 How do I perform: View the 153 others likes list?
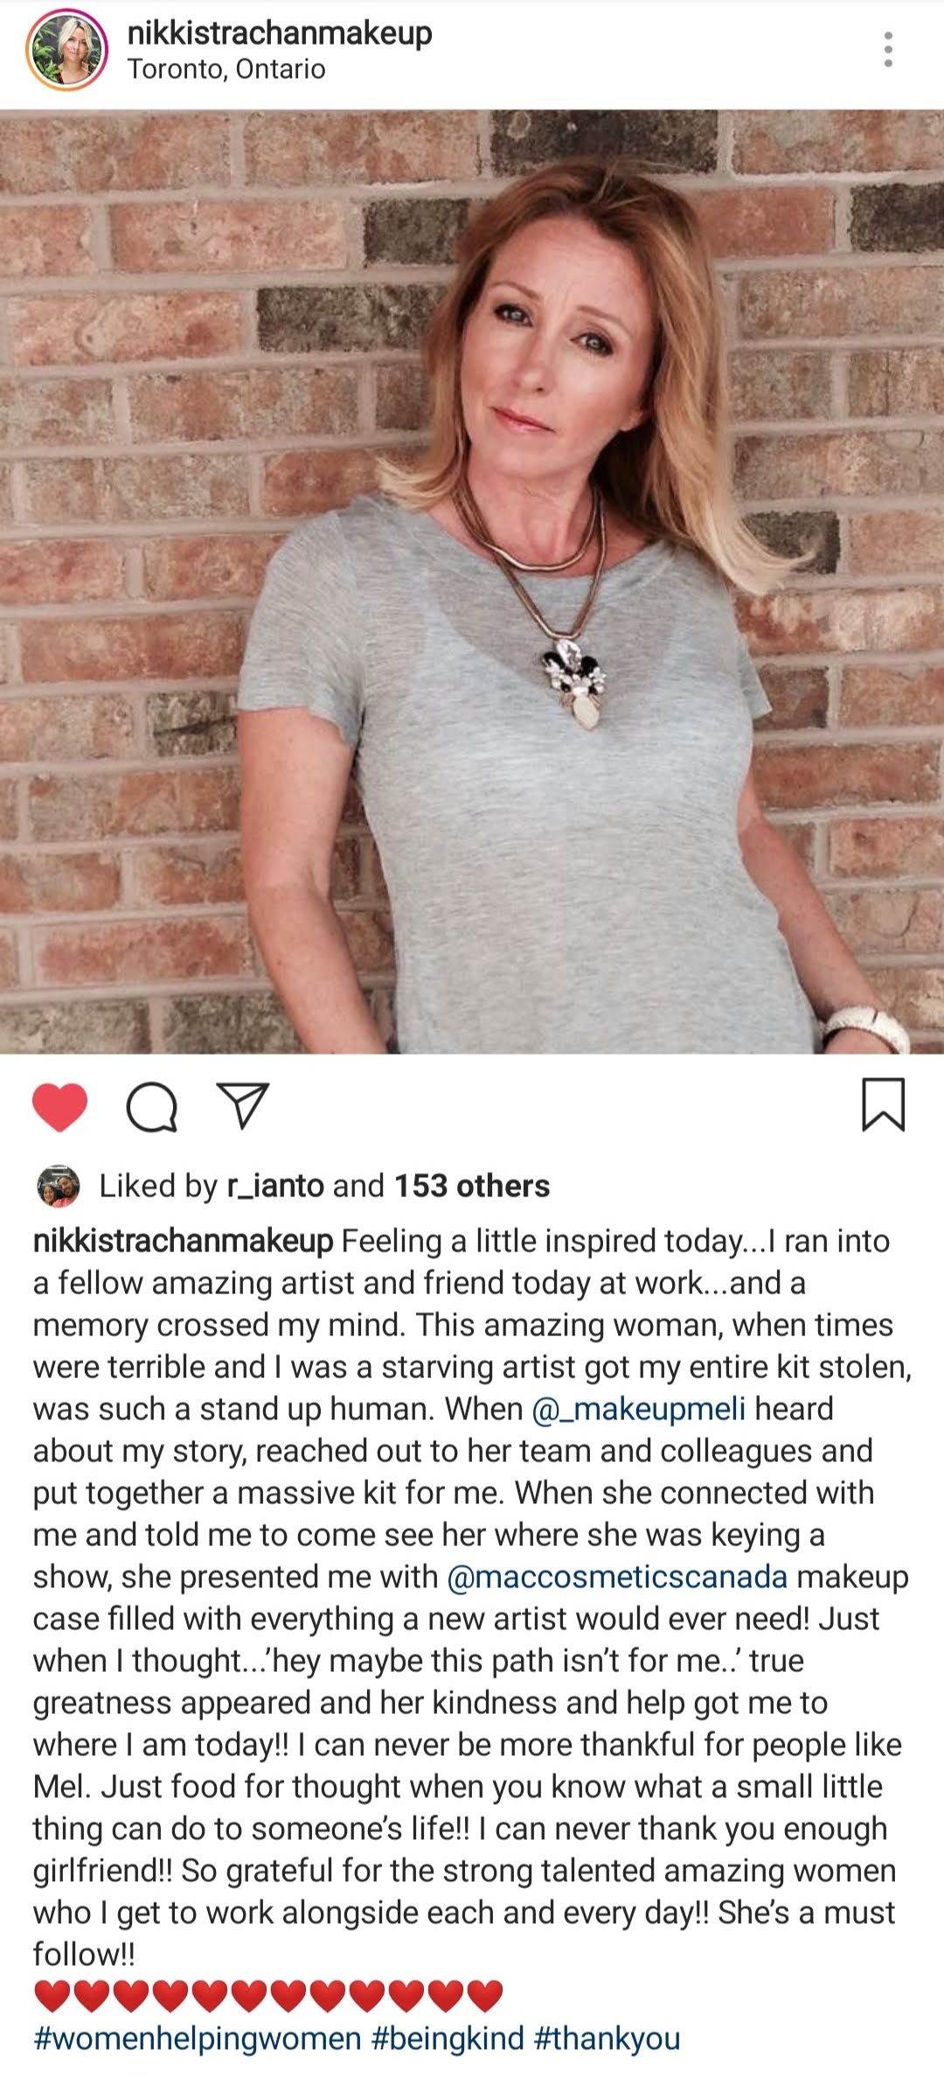pos(472,1187)
